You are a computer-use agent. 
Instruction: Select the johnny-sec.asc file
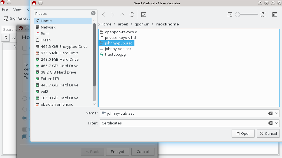coord(118,49)
